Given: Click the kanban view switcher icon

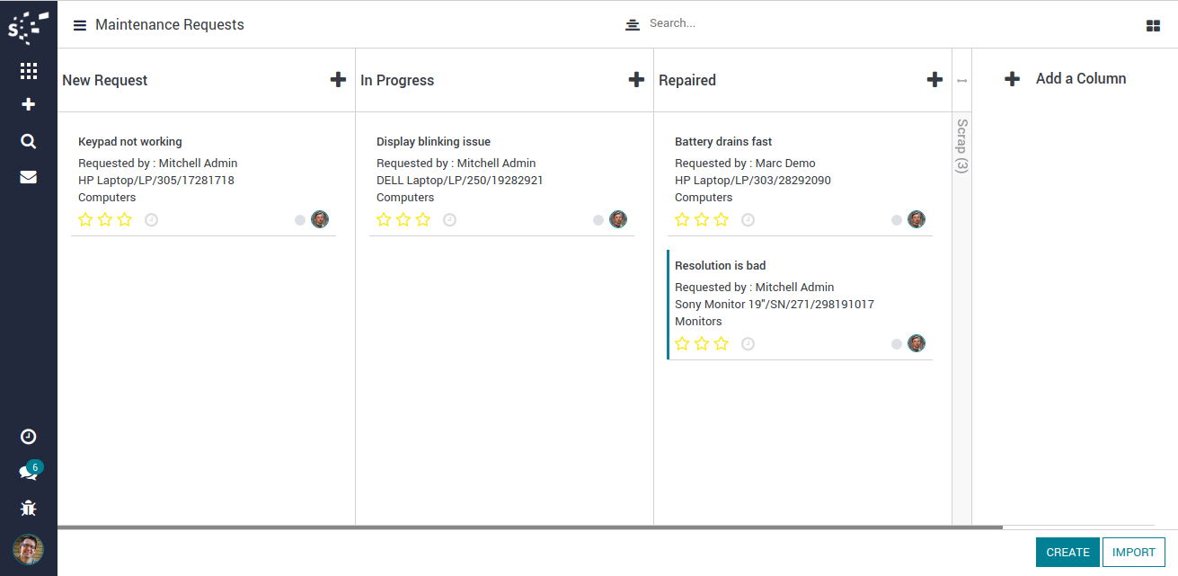Looking at the screenshot, I should [1153, 26].
